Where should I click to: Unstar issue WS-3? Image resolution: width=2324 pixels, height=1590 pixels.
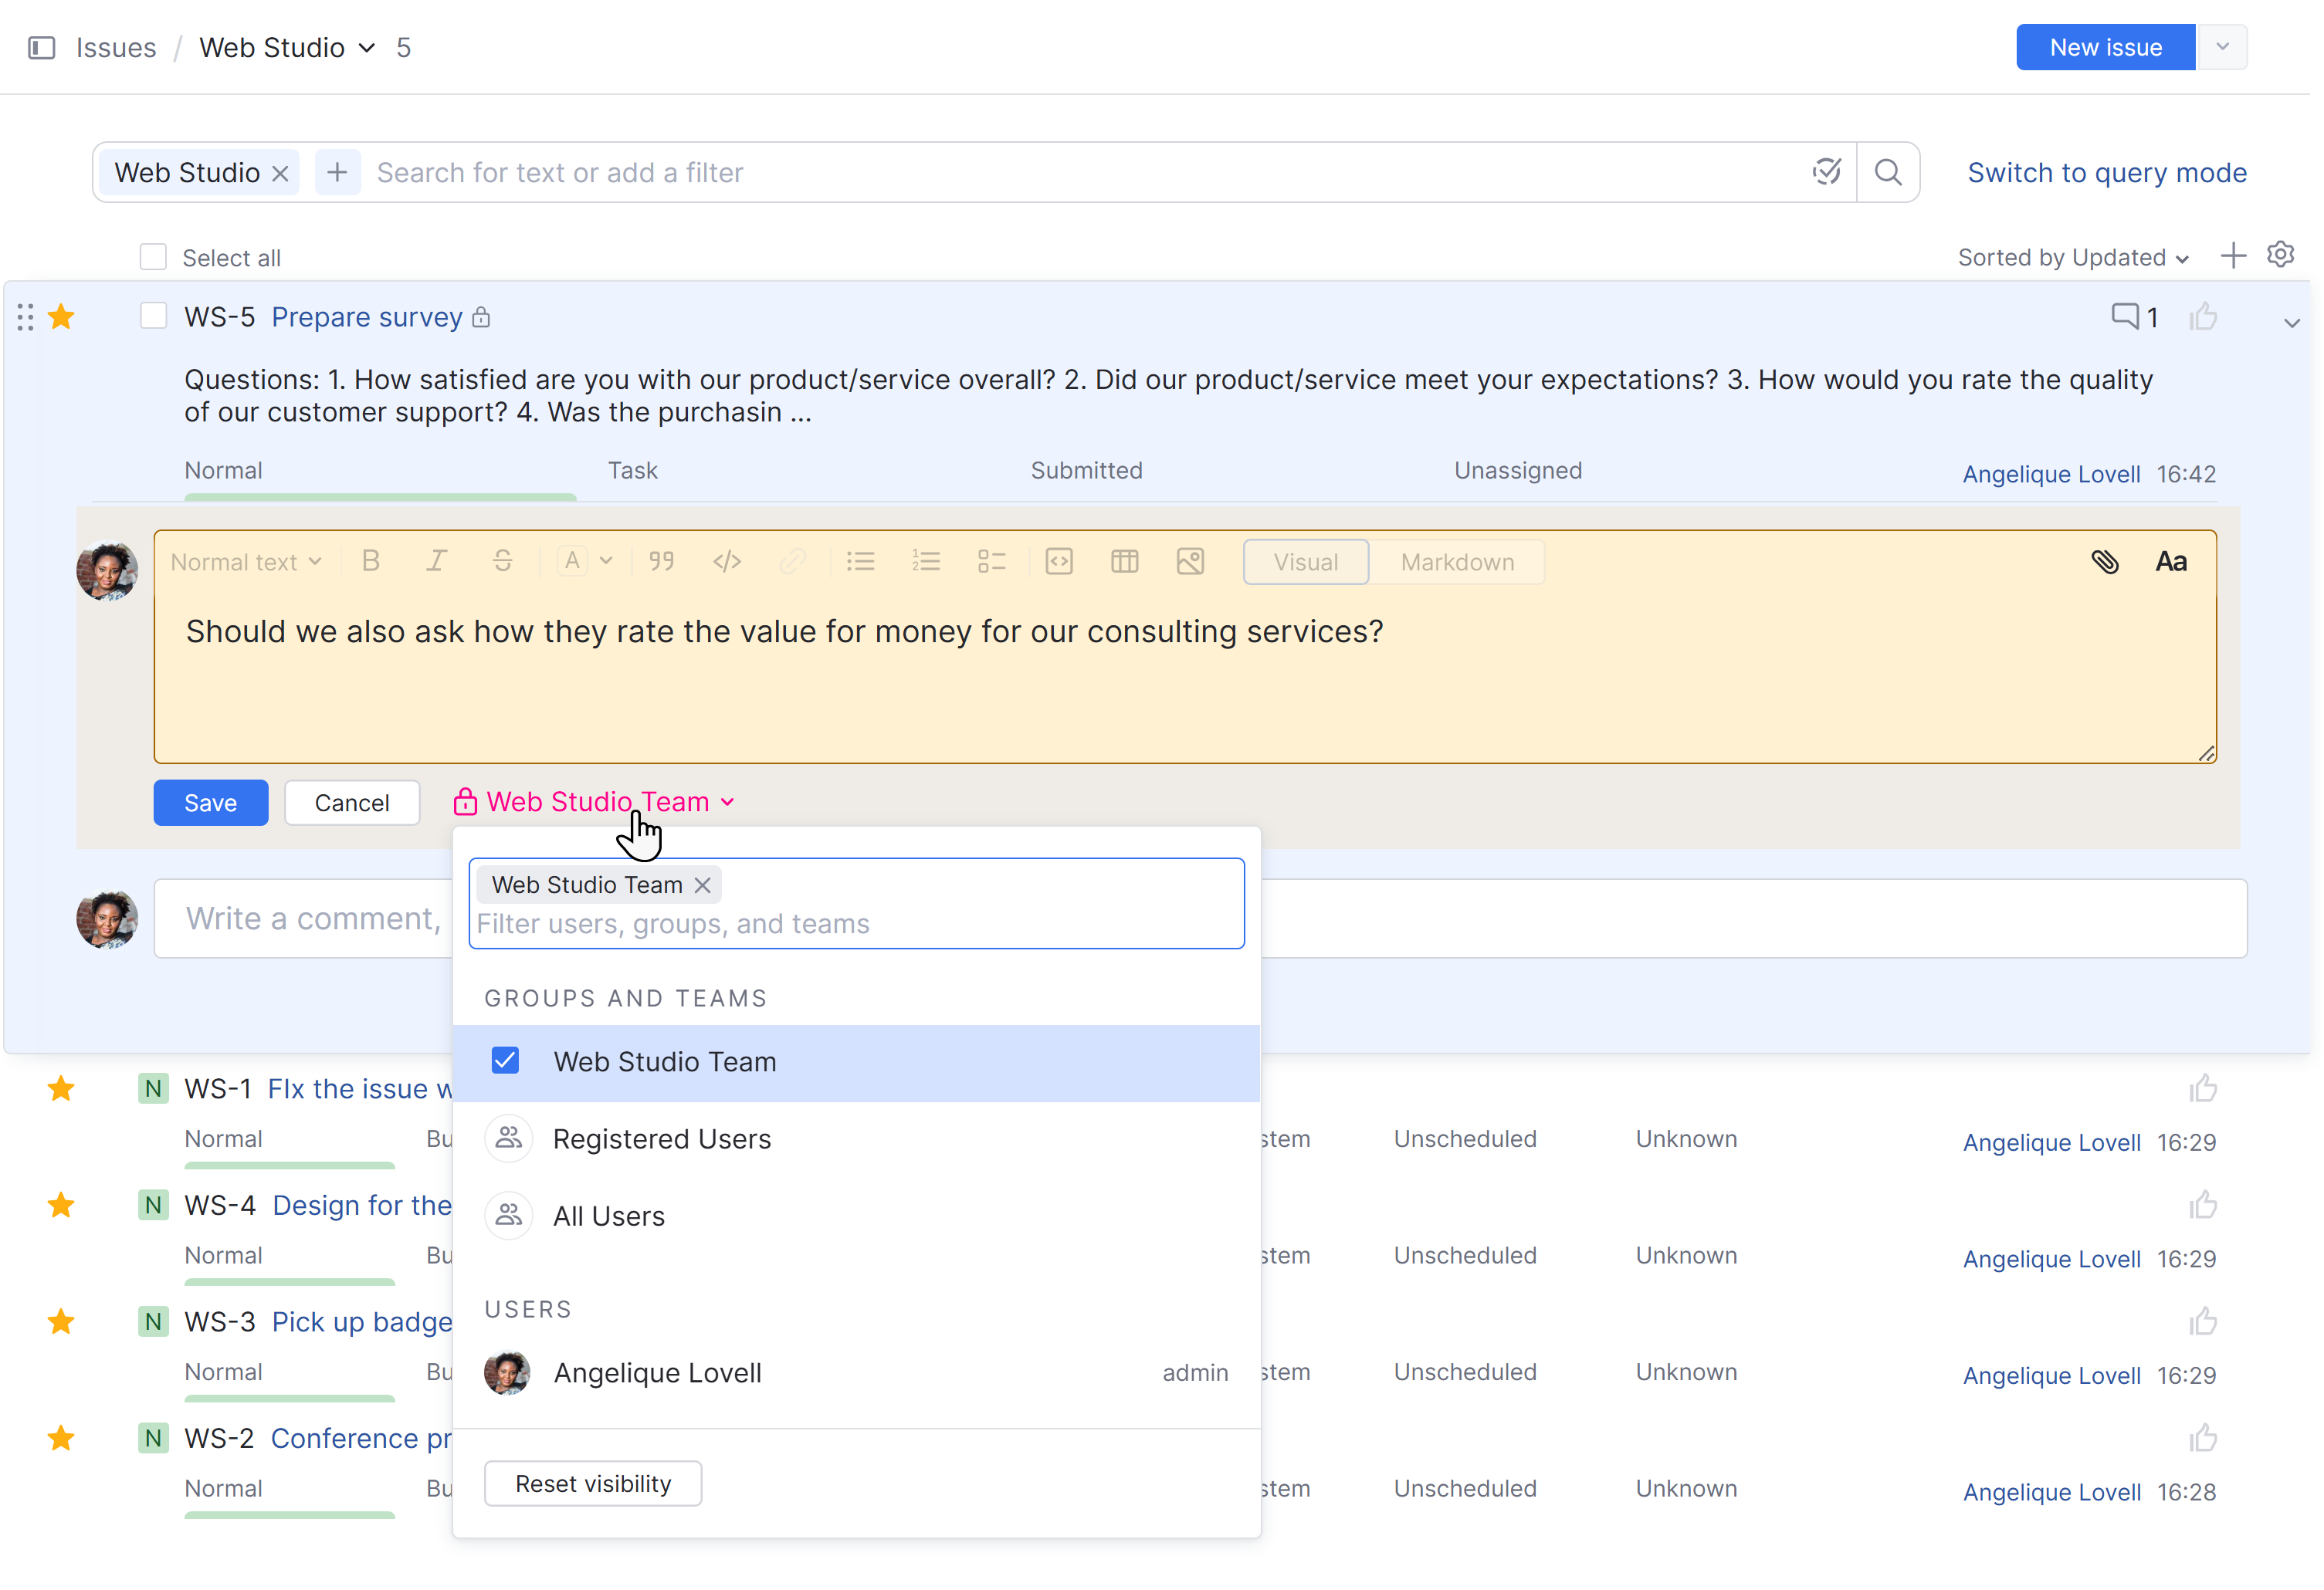coord(61,1321)
